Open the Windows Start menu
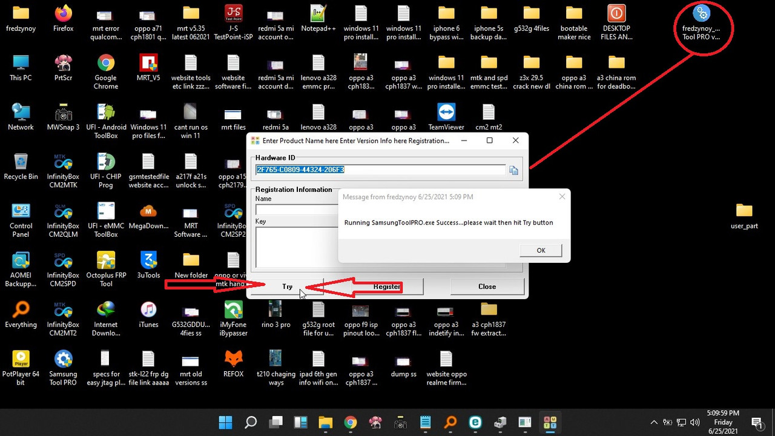Viewport: 775px width, 436px height. click(225, 422)
